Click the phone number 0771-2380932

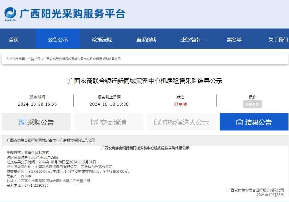point(36,186)
